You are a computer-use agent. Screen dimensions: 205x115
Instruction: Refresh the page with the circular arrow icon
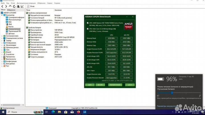point(14,6)
